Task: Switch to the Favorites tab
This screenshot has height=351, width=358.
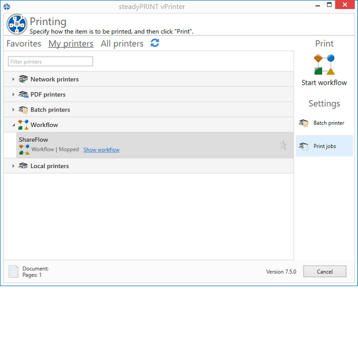Action: tap(24, 44)
